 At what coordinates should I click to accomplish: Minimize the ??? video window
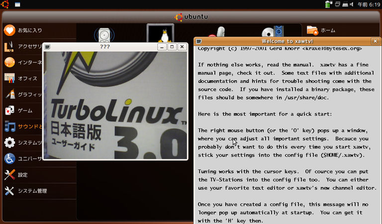click(x=162, y=47)
